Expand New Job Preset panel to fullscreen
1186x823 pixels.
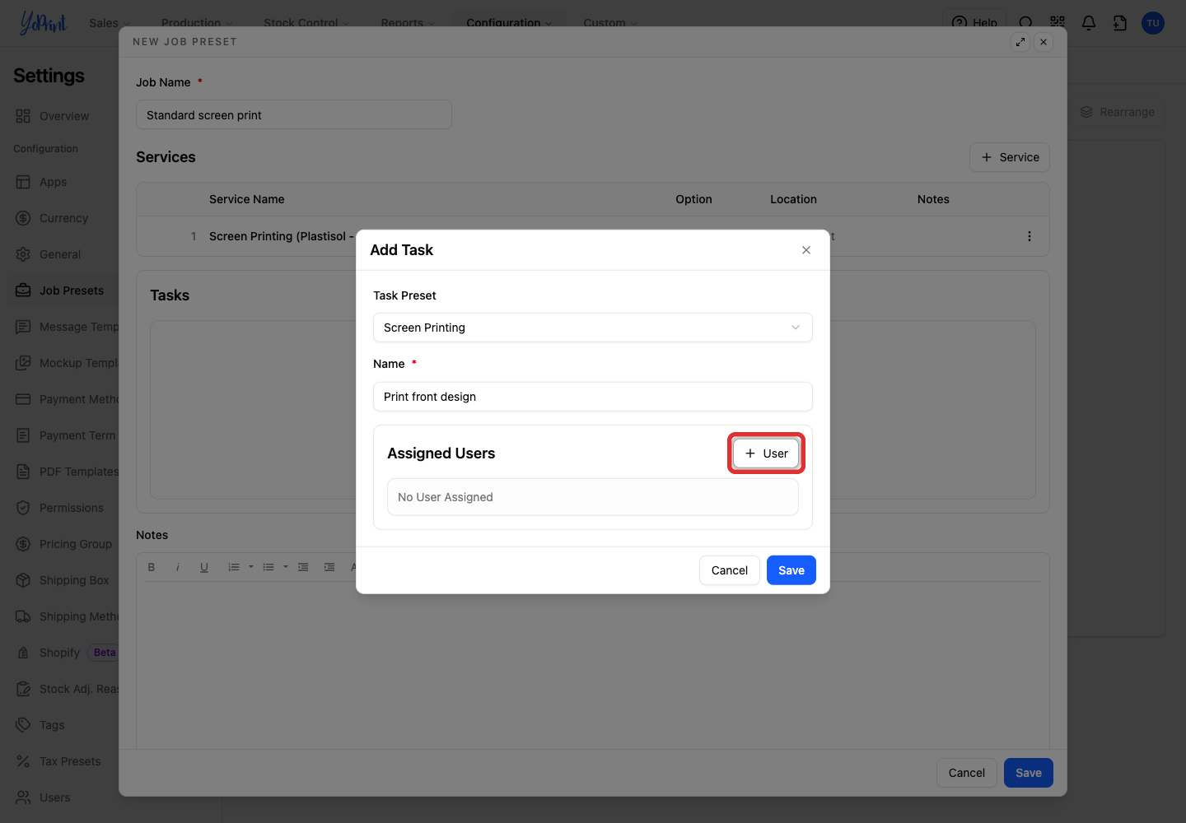[x=1020, y=42]
